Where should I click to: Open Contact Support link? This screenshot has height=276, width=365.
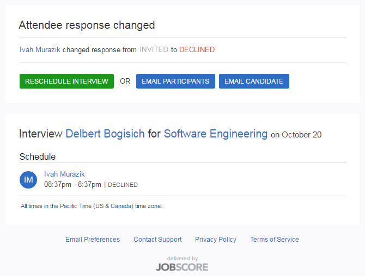coord(157,239)
